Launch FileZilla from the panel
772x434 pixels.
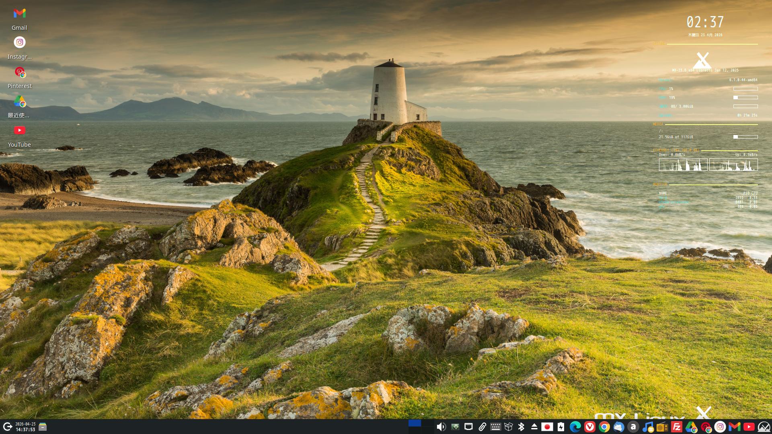(x=677, y=427)
